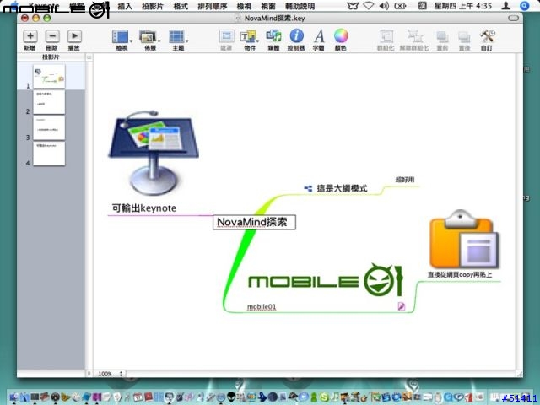Open the 格式 menu

[x=181, y=6]
